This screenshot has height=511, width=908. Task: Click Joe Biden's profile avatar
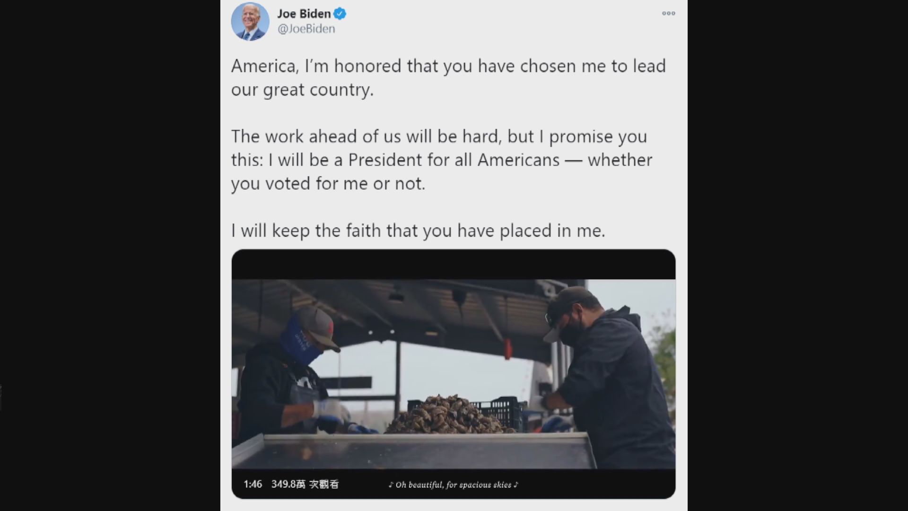(x=250, y=22)
